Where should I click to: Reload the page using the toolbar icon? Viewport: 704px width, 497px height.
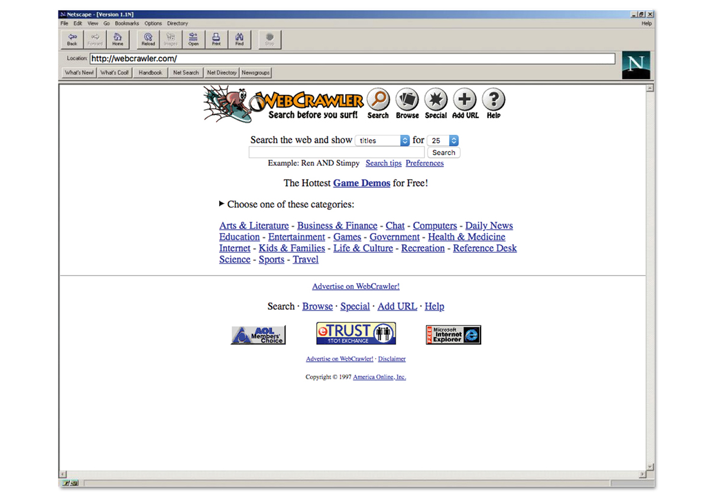pos(148,39)
